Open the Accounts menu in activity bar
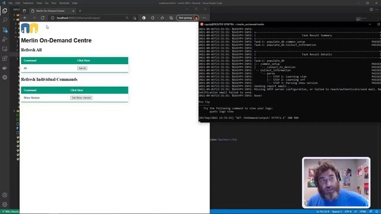 pyautogui.click(x=5, y=195)
